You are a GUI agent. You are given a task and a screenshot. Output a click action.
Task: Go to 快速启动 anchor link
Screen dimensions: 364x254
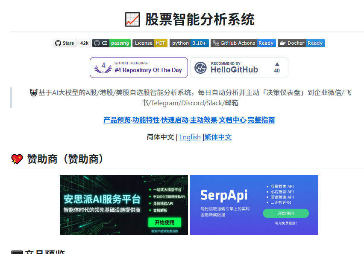click(x=175, y=120)
